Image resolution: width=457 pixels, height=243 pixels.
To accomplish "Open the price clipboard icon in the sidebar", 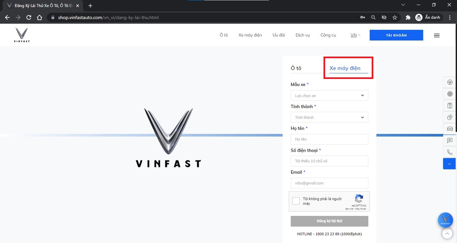I will tap(449, 106).
